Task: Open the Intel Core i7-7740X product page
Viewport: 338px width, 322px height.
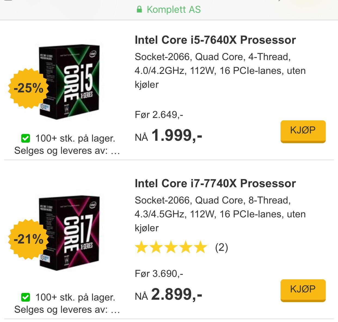Action: pos(215,183)
